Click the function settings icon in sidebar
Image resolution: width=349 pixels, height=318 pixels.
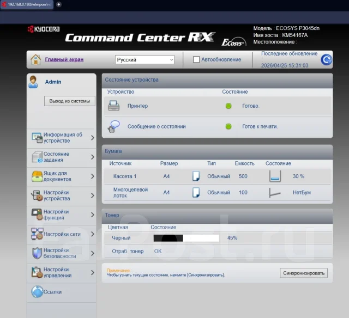(37, 215)
